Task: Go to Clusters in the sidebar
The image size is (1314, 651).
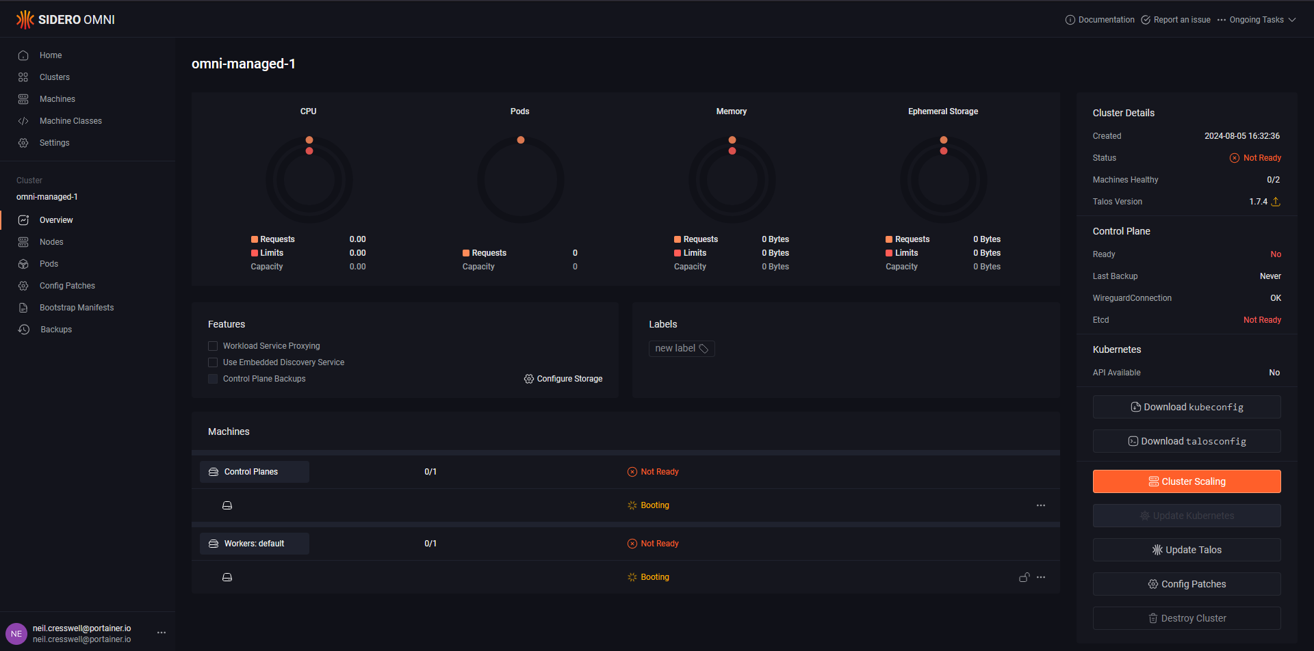Action: click(55, 77)
